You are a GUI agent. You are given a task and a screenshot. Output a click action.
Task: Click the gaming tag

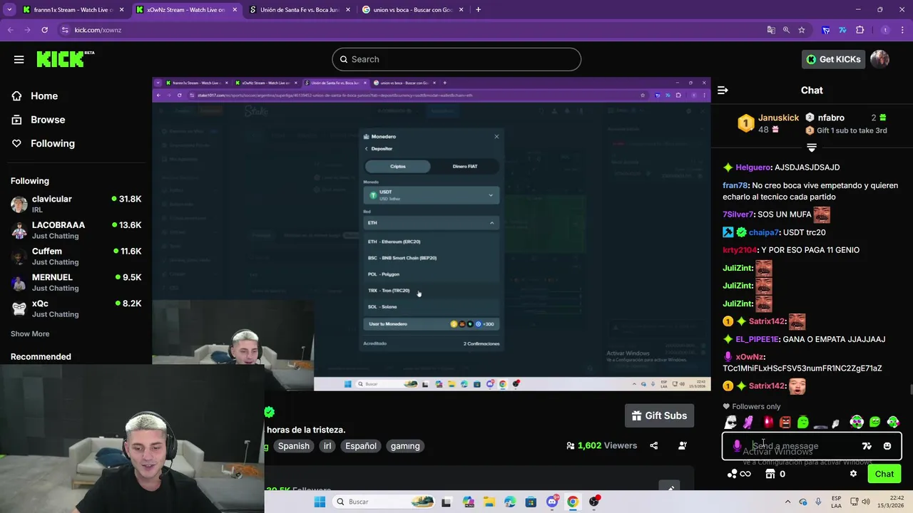pos(405,446)
